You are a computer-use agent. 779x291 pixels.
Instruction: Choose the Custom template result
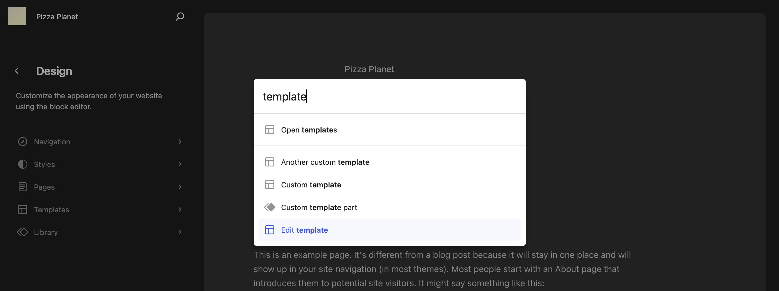311,185
